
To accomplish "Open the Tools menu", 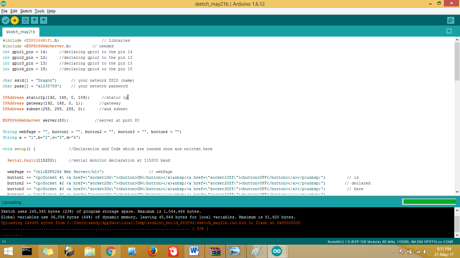I will [39, 11].
